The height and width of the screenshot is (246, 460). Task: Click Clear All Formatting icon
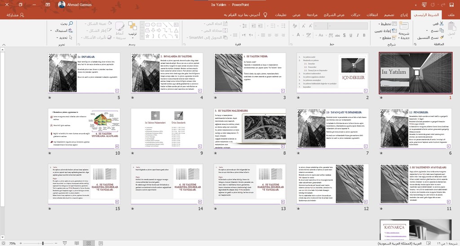click(x=295, y=26)
